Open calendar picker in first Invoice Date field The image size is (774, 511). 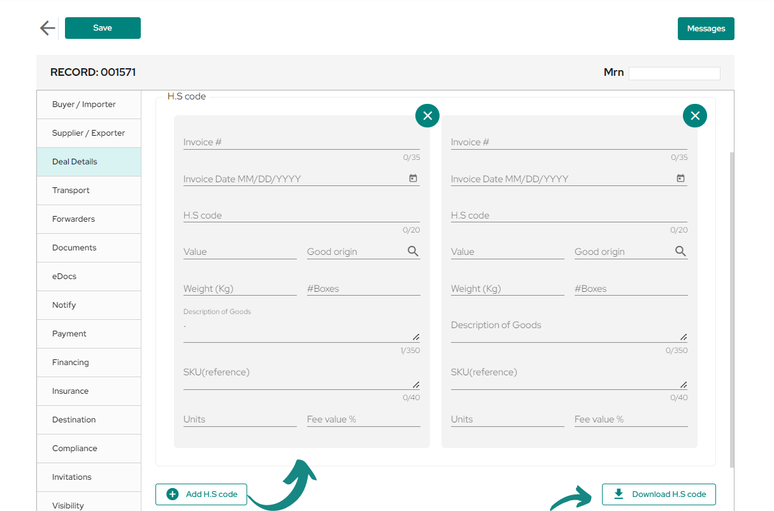(413, 178)
